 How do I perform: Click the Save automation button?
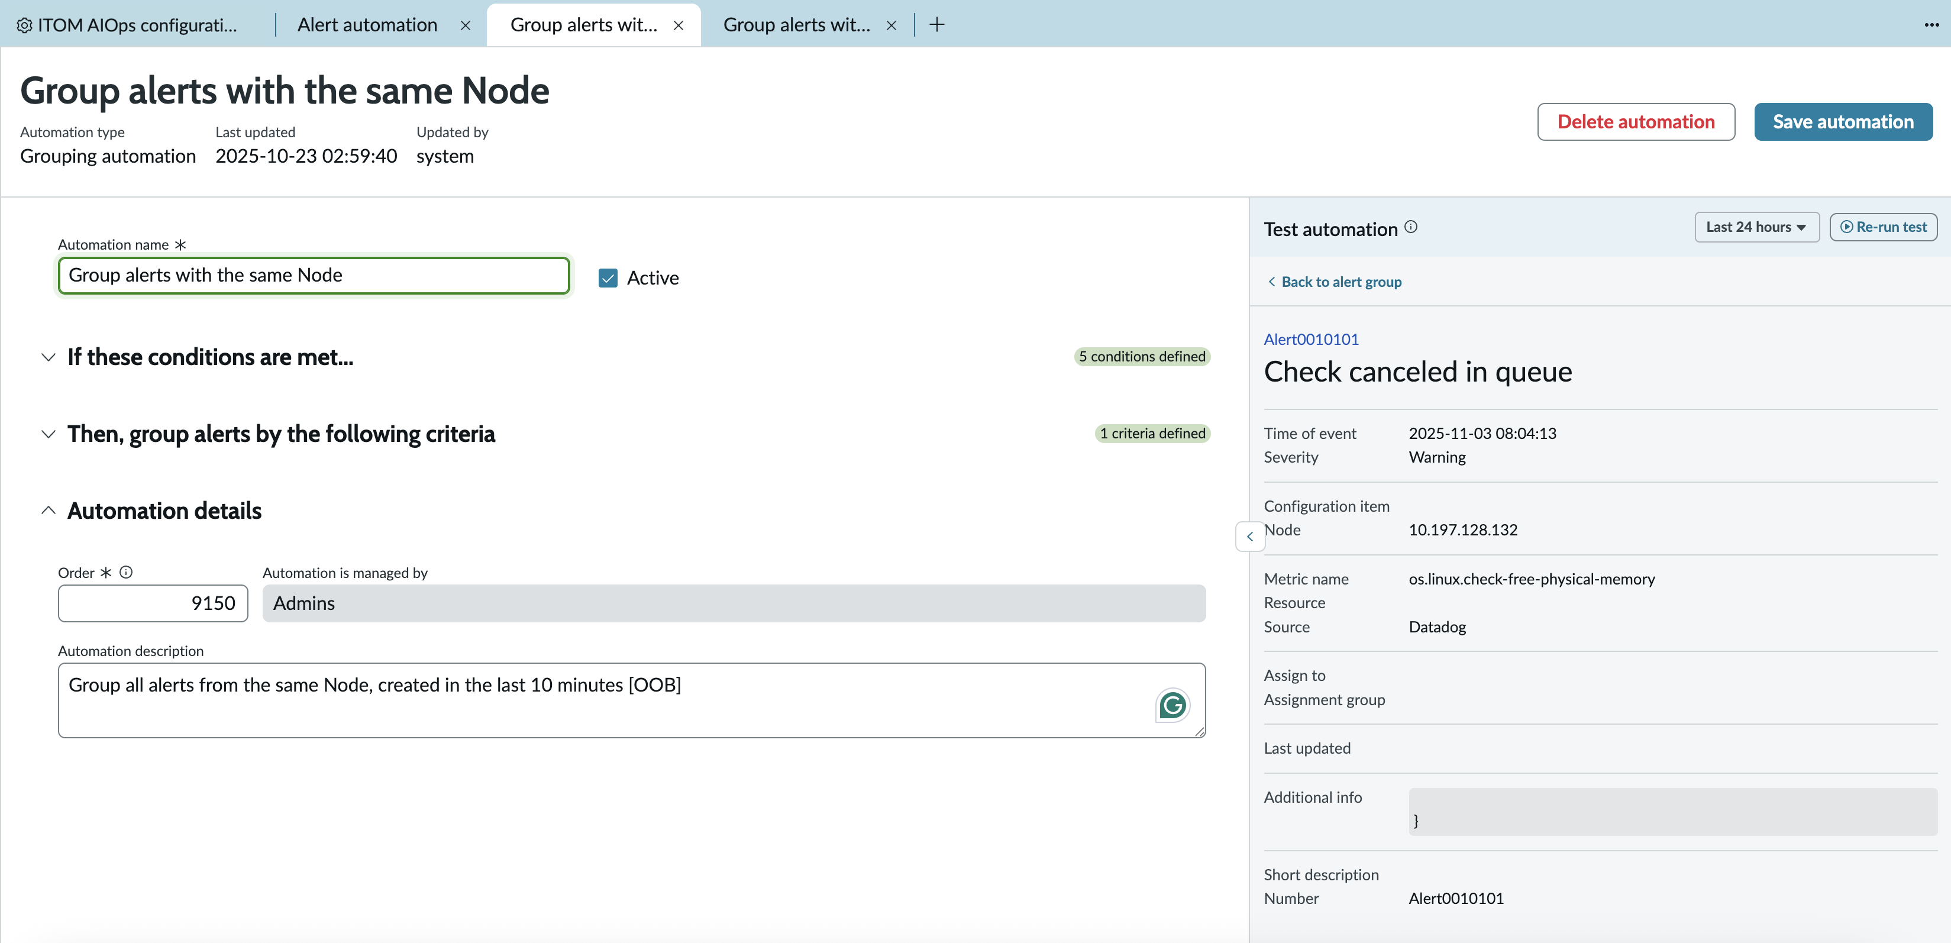1843,122
